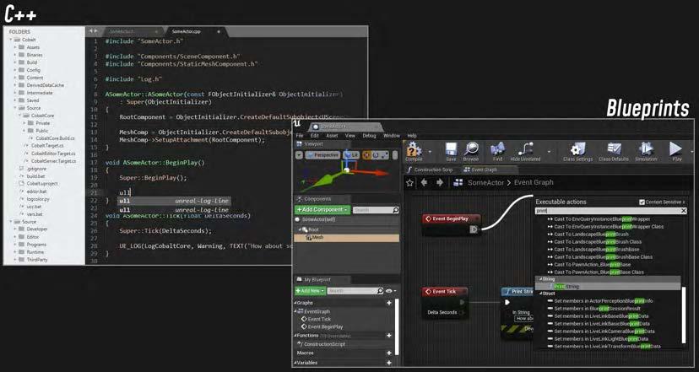Open the Add New dropdown in My Blueprint
Screen dimensions: 699x372
(x=310, y=291)
